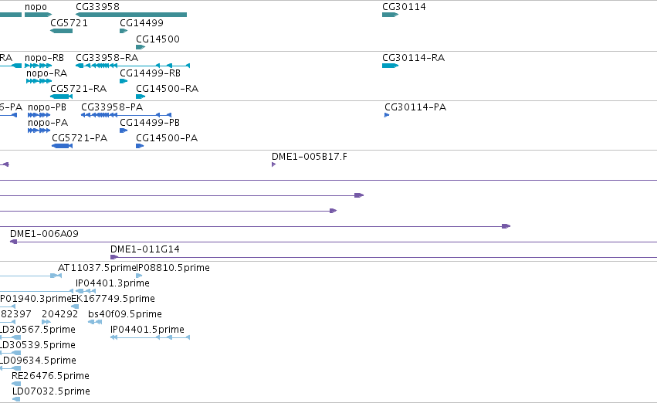Screen dimensions: 657x403
Task: Select the AT11037.5prime EST label
Action: [97, 267]
